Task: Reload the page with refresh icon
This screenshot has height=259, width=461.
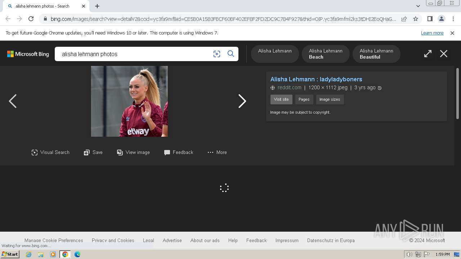Action: pyautogui.click(x=31, y=19)
